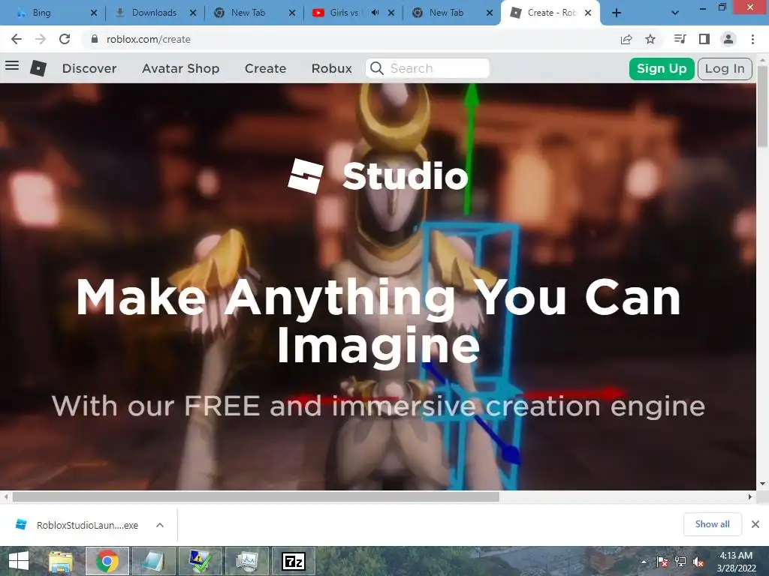Click the green Sign Up button
769x576 pixels.
pyautogui.click(x=662, y=68)
